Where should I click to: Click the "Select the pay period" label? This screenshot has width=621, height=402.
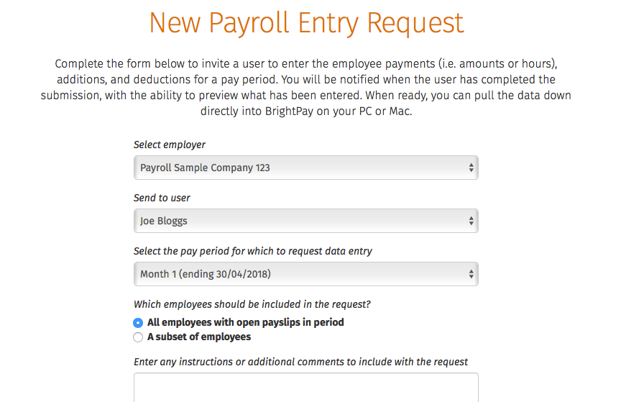coord(253,251)
